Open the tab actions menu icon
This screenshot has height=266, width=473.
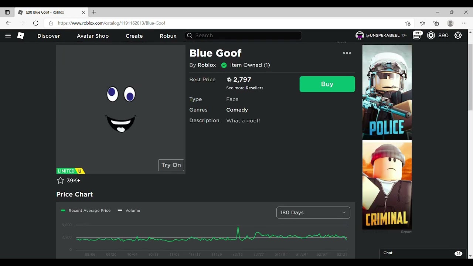pyautogui.click(x=7, y=12)
